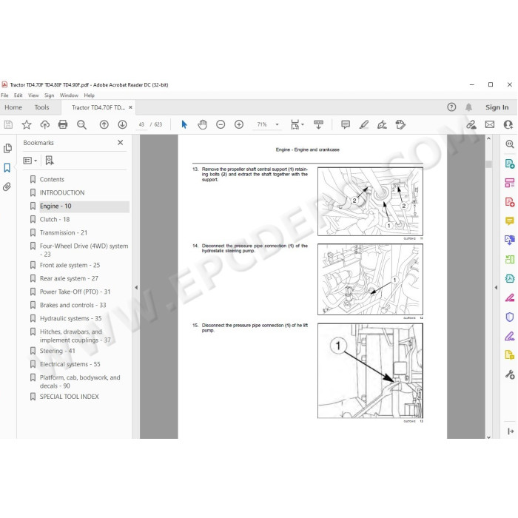Open the Comment tool in right pane

510,221
